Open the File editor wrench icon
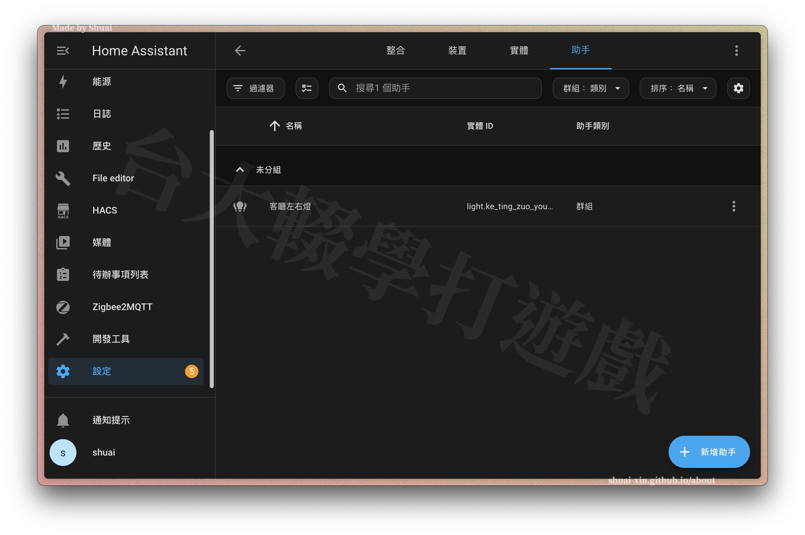The image size is (805, 535). click(x=63, y=178)
